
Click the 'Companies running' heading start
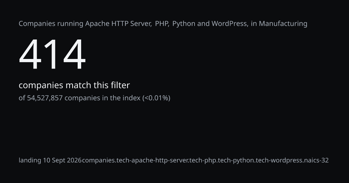click(x=51, y=24)
